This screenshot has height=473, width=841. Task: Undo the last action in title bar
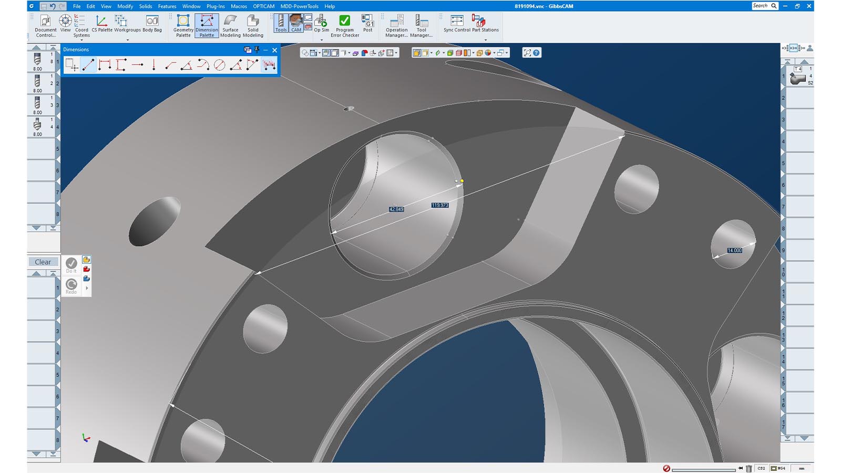coord(53,6)
